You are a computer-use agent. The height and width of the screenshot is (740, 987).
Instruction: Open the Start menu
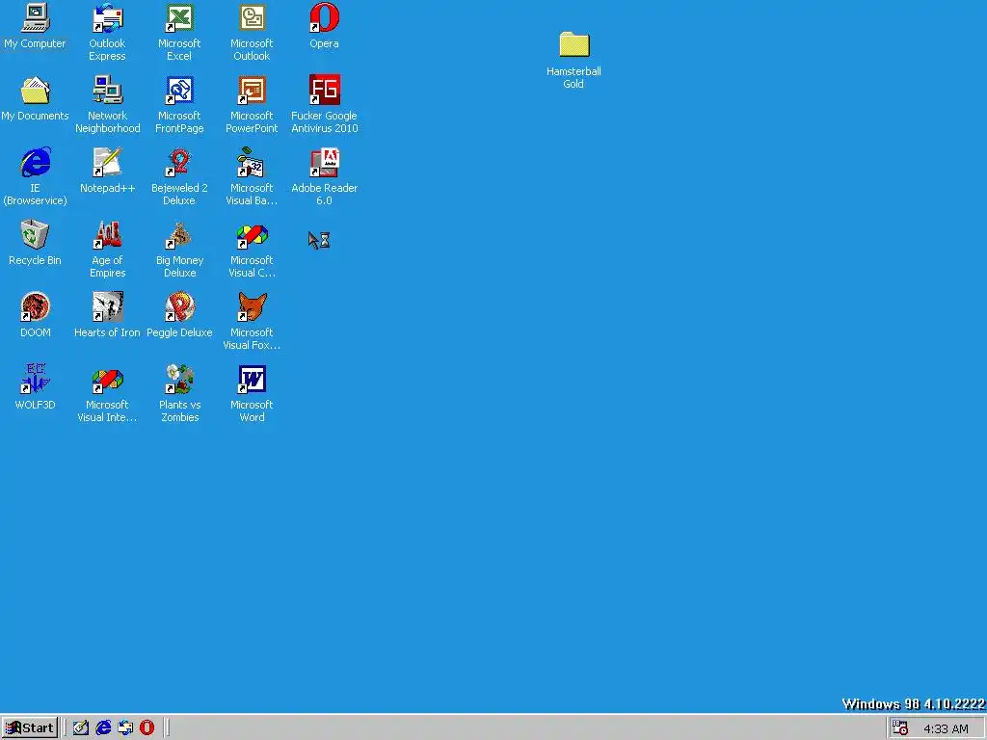(x=30, y=728)
